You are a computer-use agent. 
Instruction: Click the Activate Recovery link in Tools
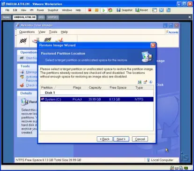(31, 78)
